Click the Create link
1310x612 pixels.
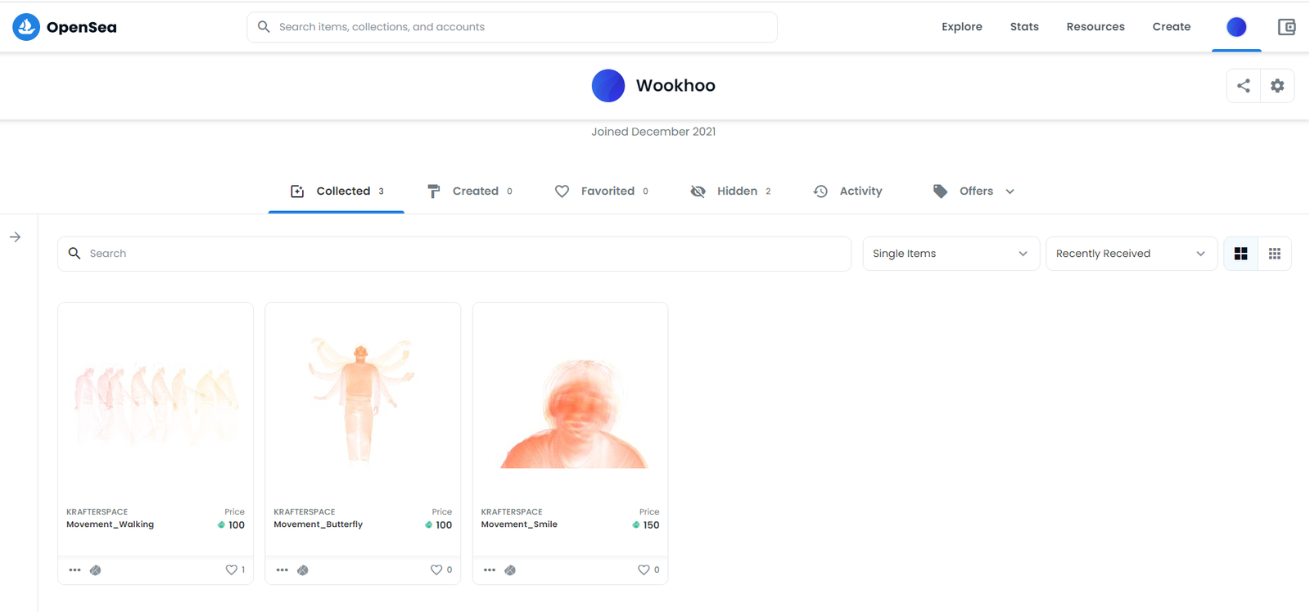pyautogui.click(x=1172, y=27)
